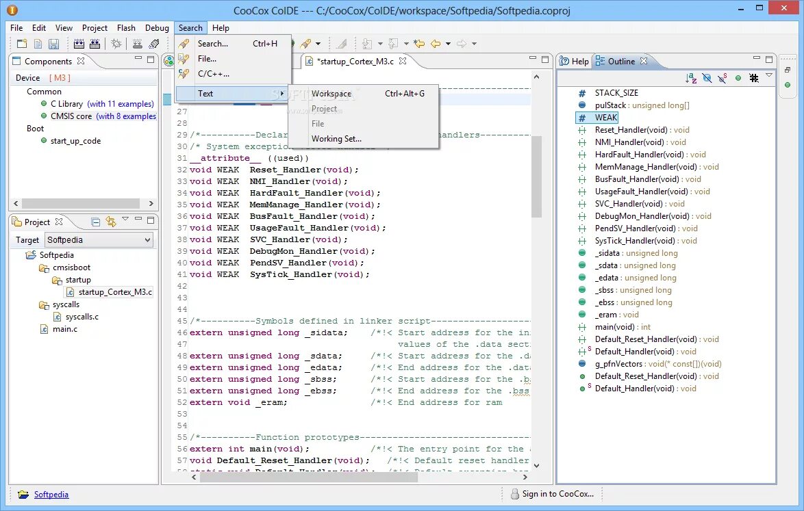Click the Build project toolbar icon
This screenshot has height=511, width=804.
[79, 44]
